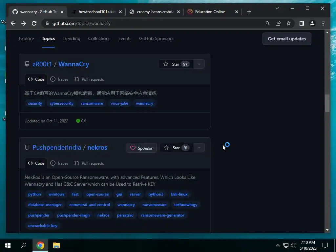The image size is (336, 252).
Task: Expand the star list dropdown for WannaCry
Action: point(199,64)
